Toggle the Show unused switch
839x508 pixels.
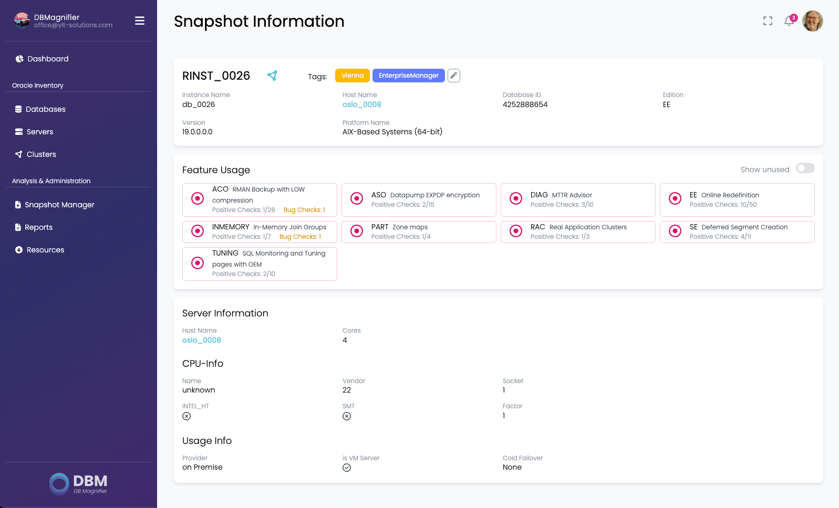(x=805, y=168)
